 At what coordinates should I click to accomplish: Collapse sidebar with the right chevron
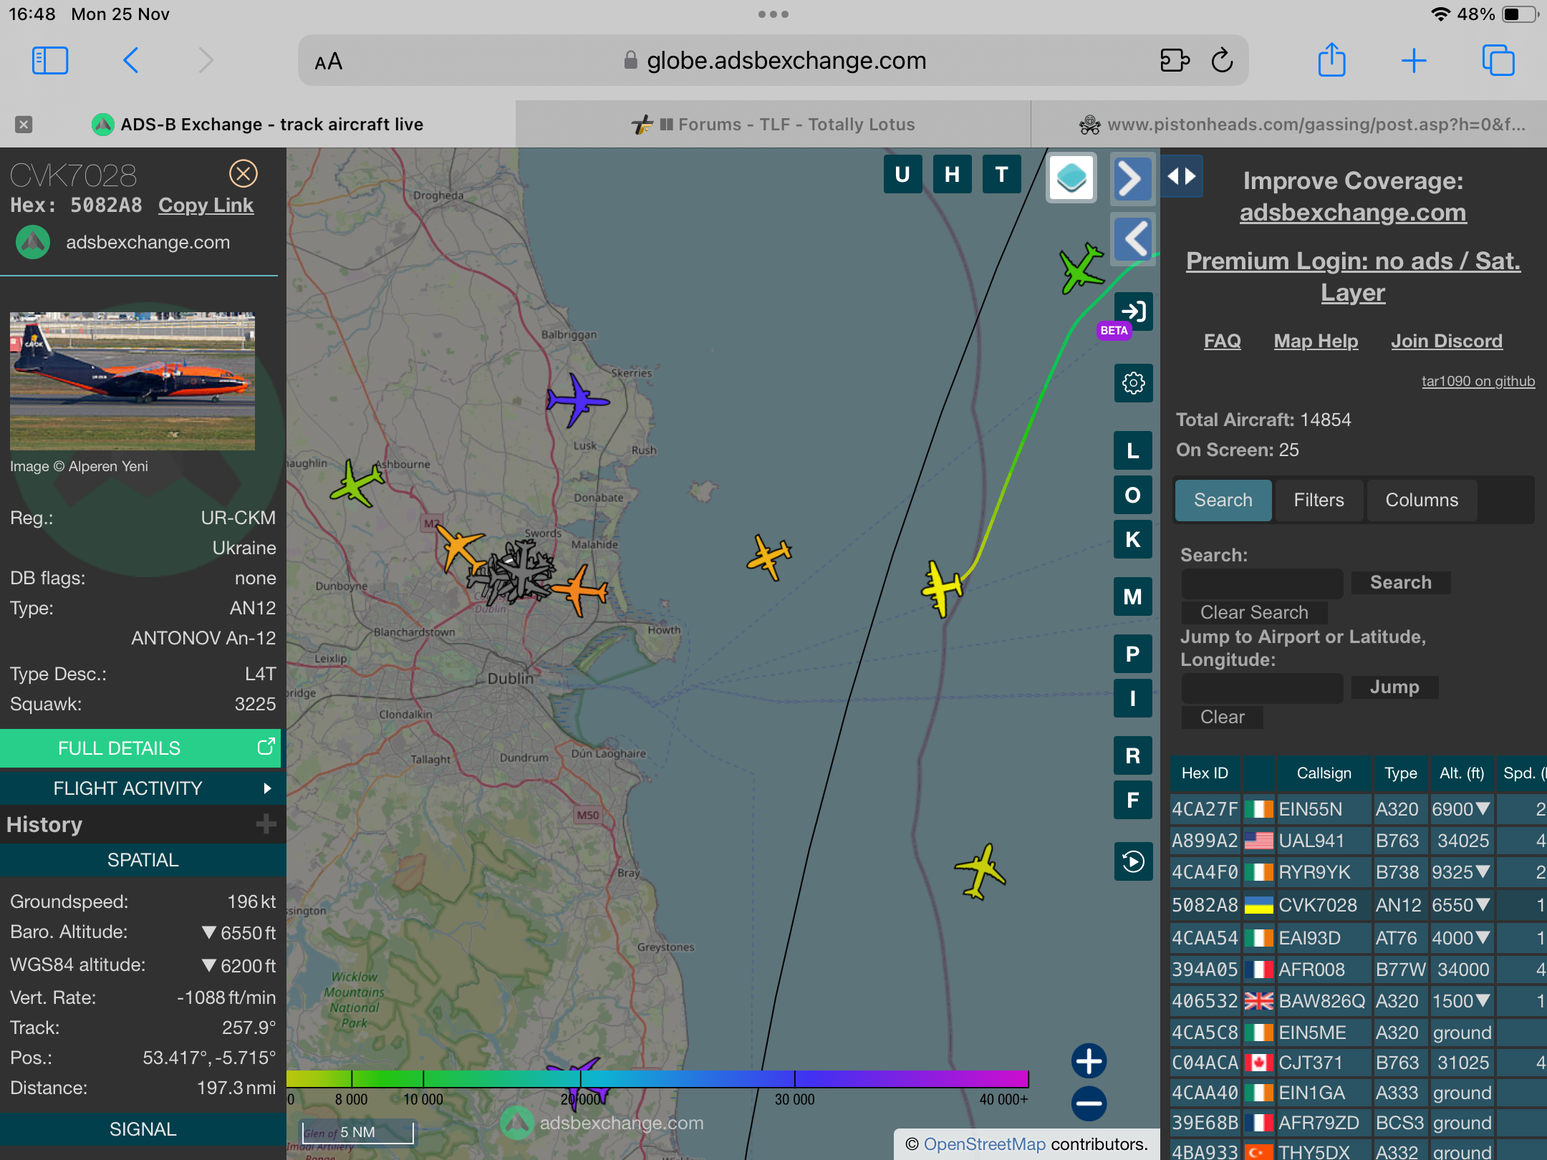tap(1132, 178)
